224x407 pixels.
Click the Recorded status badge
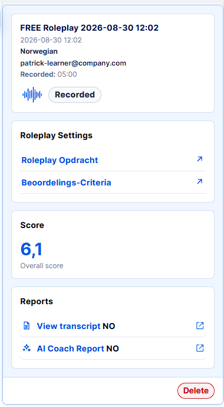(75, 95)
